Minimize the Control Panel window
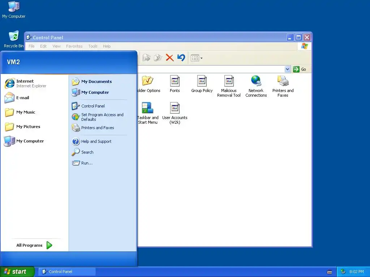Viewport: 370px width, 277px height. (290, 38)
